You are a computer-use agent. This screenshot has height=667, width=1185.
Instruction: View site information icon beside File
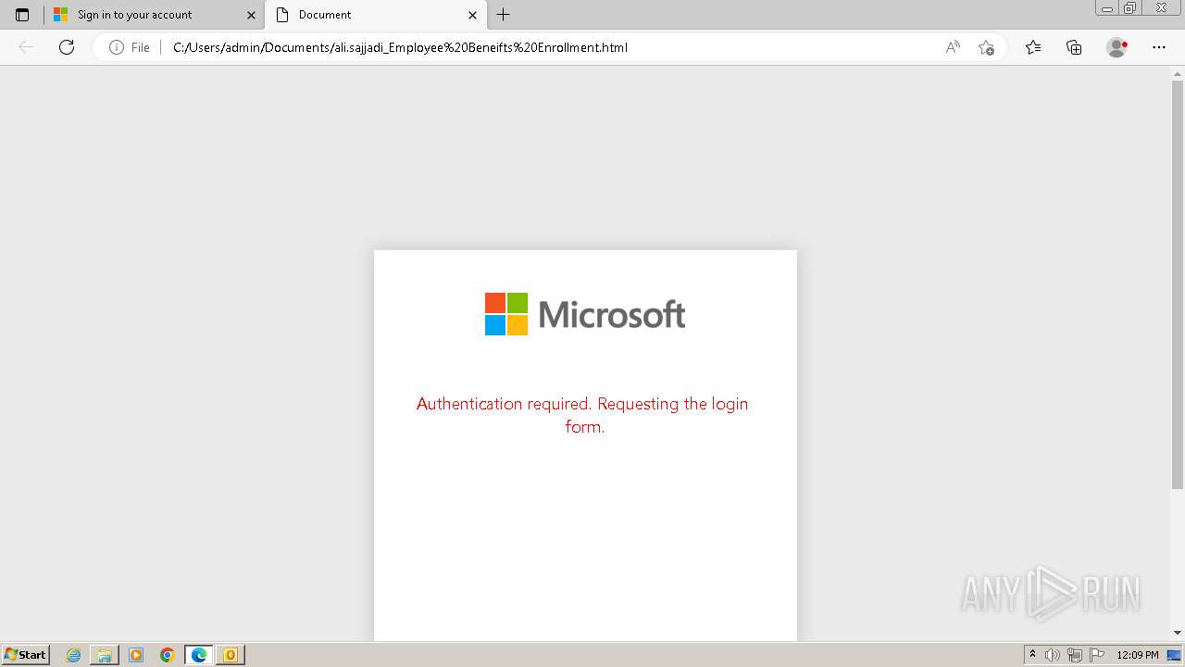pos(117,47)
